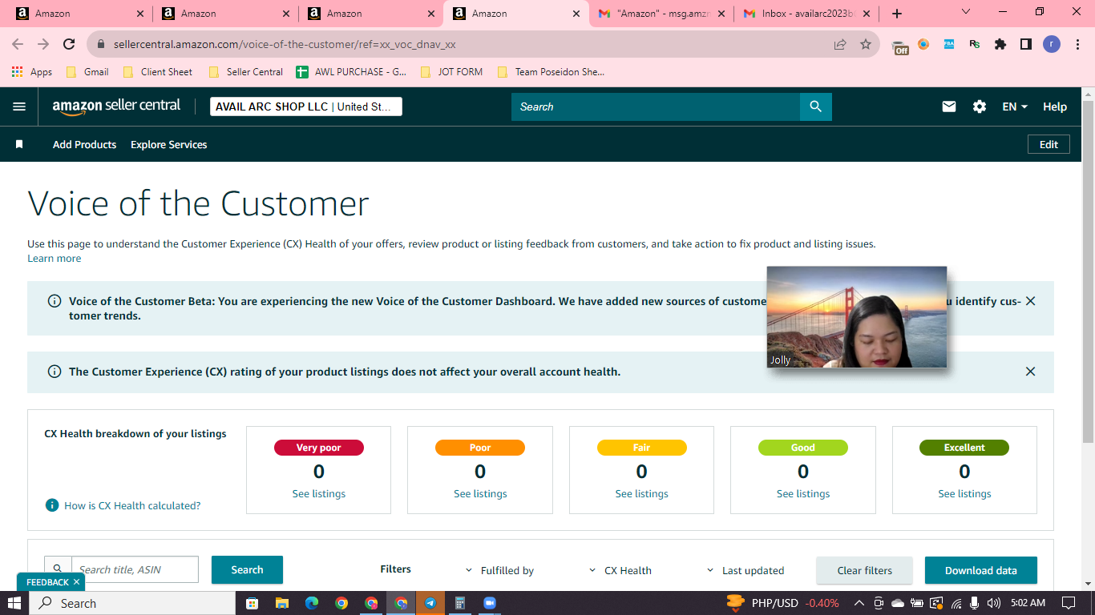Open the AWL PURCHASE bookmark

351,72
